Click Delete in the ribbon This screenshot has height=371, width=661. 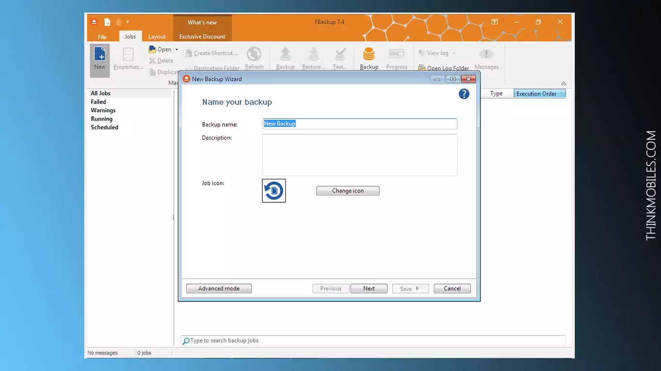161,60
